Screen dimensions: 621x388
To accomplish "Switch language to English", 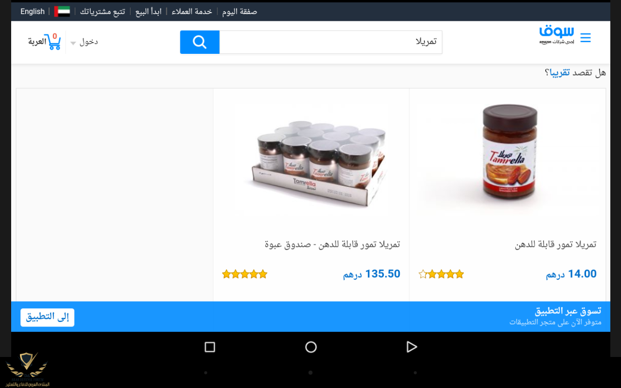I will [x=33, y=11].
